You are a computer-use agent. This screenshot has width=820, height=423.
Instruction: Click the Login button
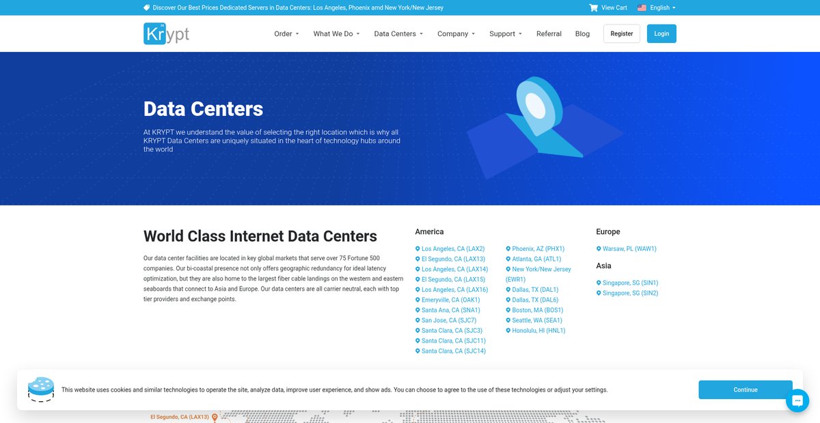[661, 33]
